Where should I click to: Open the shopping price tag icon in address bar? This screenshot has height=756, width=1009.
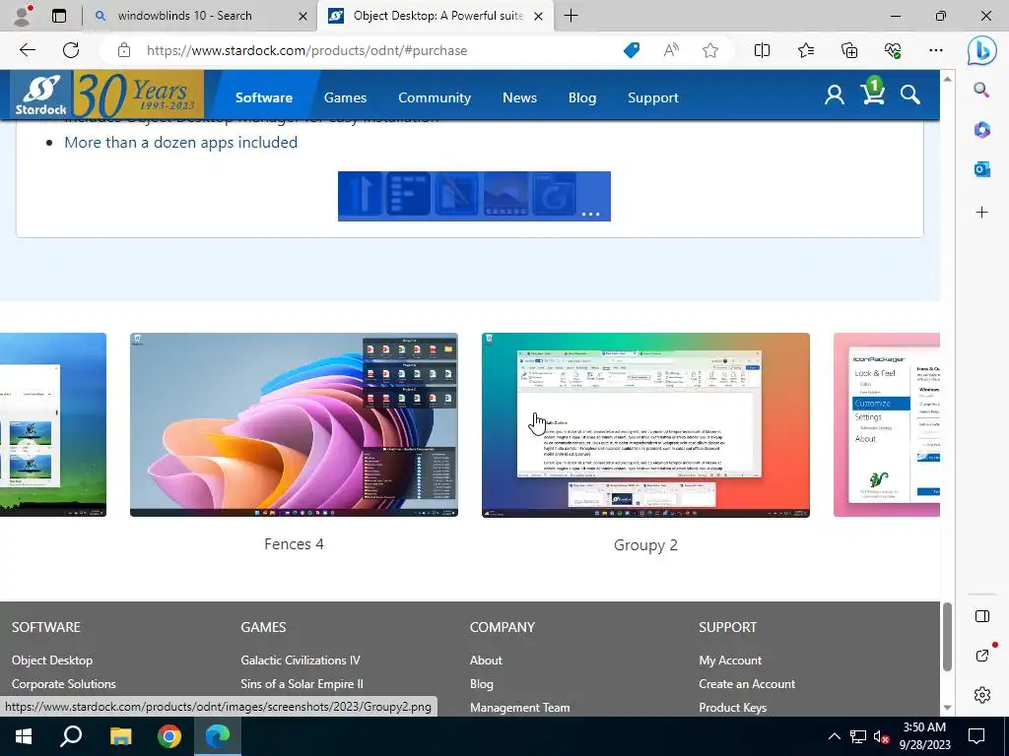(x=632, y=50)
